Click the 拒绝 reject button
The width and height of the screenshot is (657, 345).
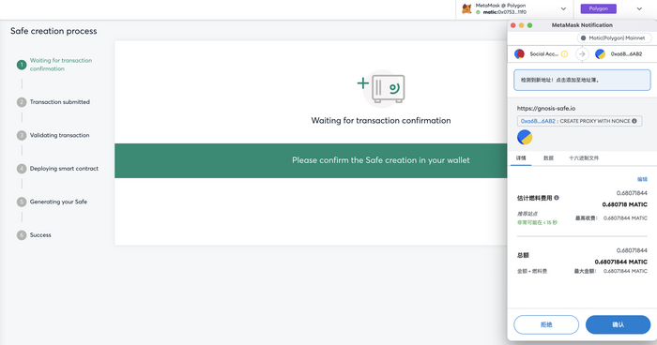[546, 324]
